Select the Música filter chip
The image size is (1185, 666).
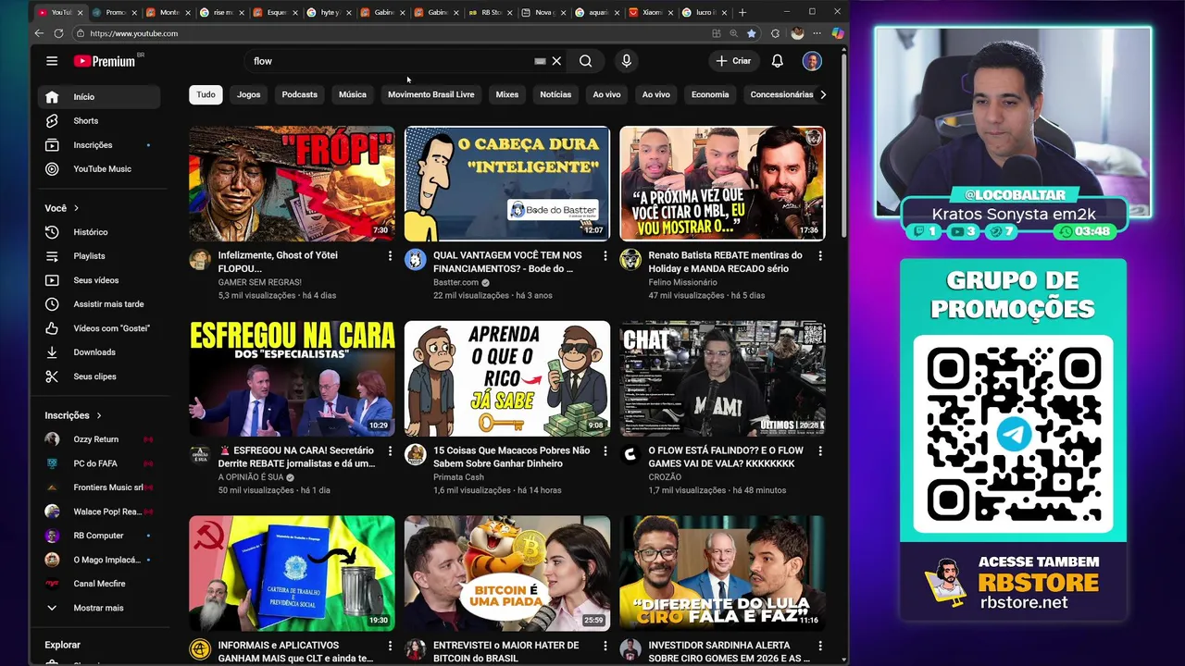pyautogui.click(x=352, y=94)
